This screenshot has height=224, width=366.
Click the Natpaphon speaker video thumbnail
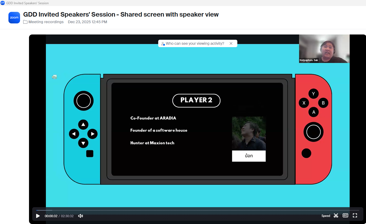click(x=324, y=49)
